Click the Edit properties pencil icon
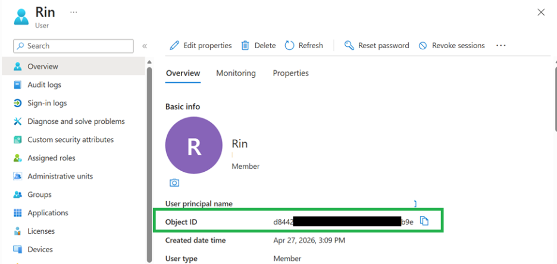The width and height of the screenshot is (557, 264). click(x=174, y=45)
